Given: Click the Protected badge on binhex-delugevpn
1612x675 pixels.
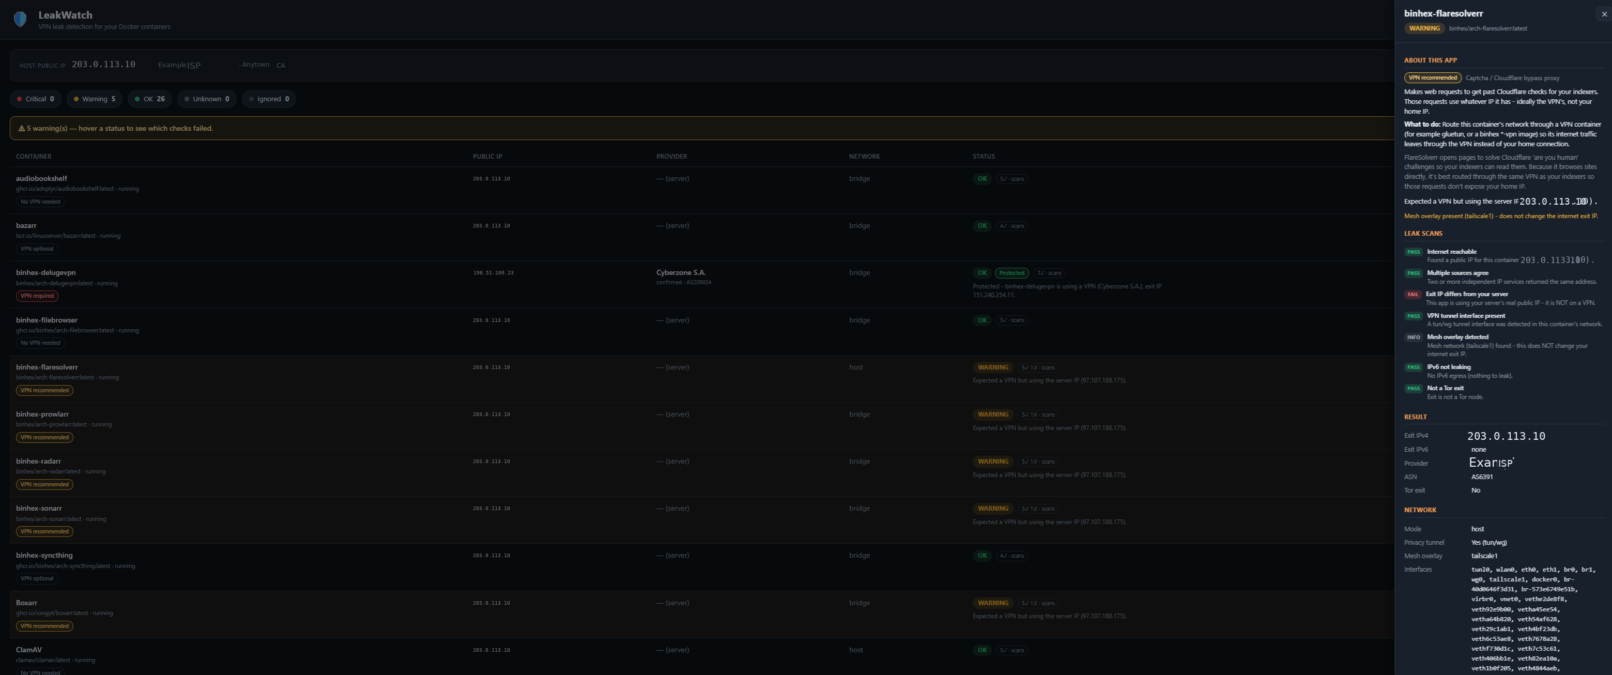Looking at the screenshot, I should 1011,273.
